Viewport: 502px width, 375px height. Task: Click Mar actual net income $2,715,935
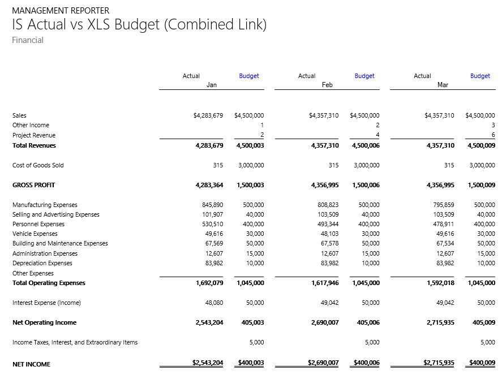point(439,362)
